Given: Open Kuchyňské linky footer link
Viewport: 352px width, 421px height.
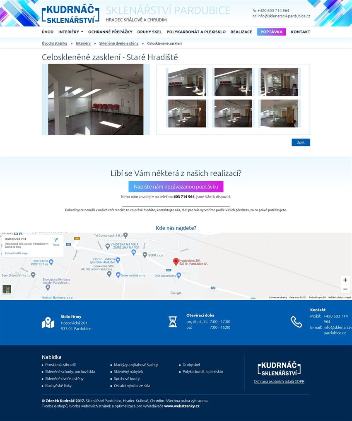Looking at the screenshot, I should (58, 385).
